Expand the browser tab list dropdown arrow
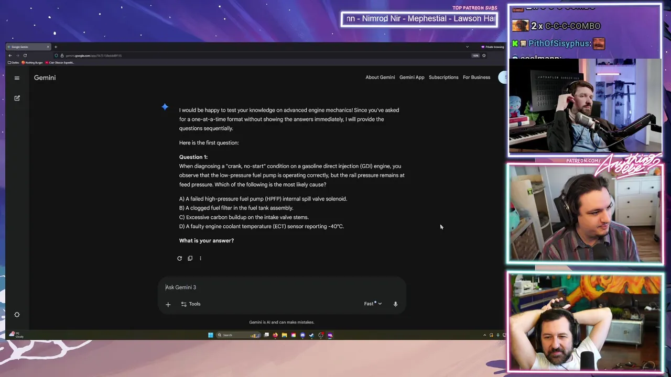The height and width of the screenshot is (377, 671). (x=467, y=47)
